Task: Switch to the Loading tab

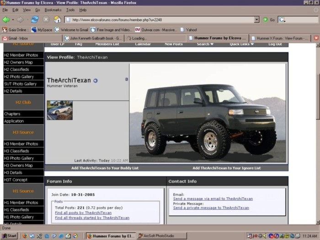Action: (x=155, y=38)
